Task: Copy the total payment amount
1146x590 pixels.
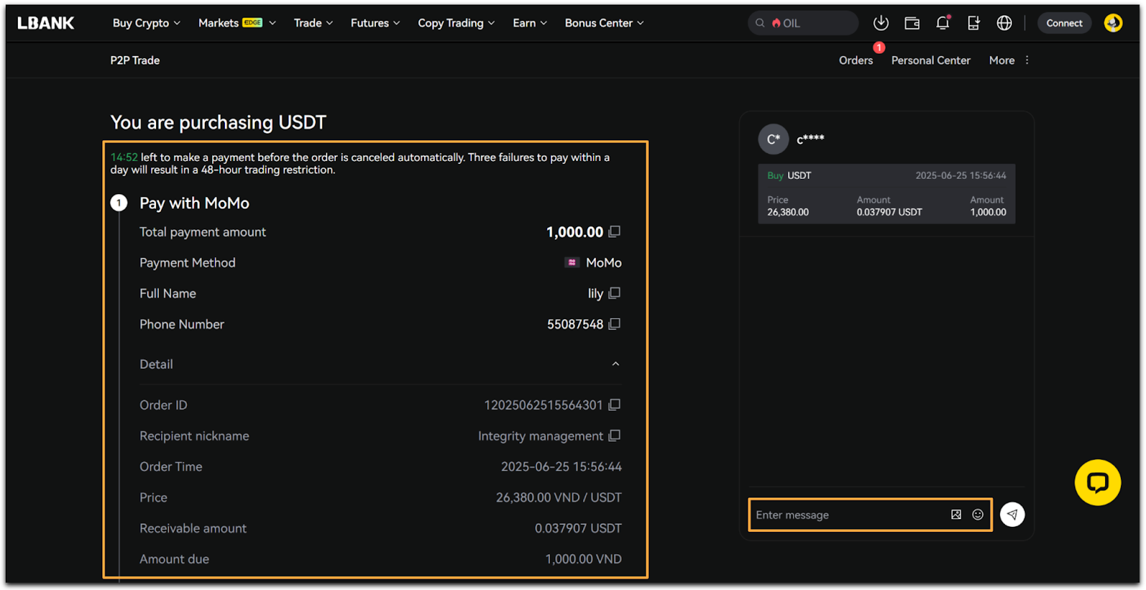Action: (614, 232)
